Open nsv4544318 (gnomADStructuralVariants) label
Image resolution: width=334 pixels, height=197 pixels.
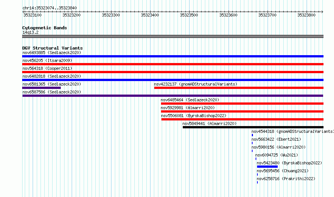[293, 131]
